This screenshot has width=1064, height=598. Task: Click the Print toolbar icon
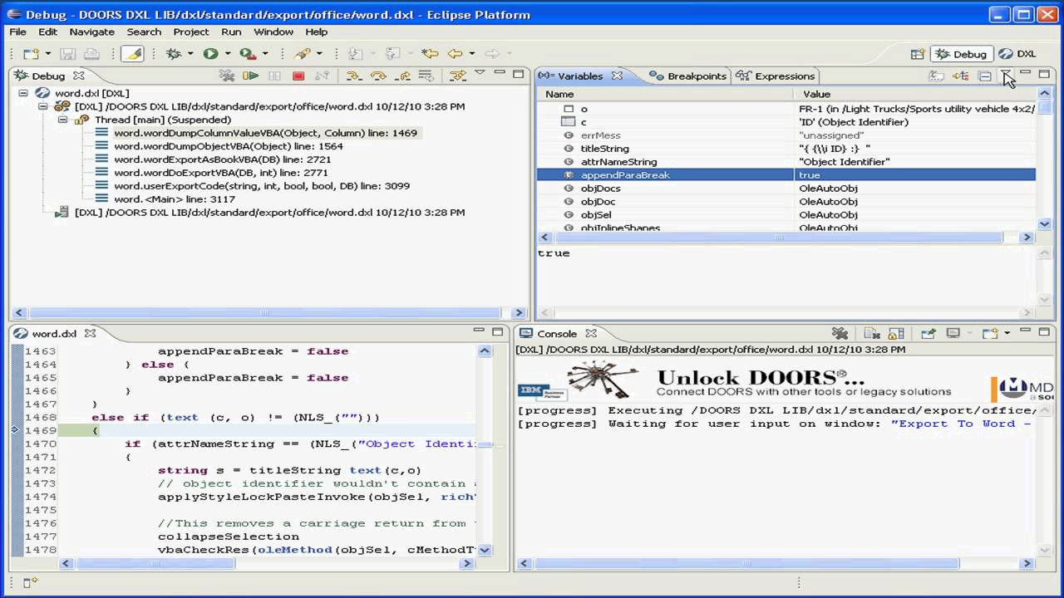[91, 54]
